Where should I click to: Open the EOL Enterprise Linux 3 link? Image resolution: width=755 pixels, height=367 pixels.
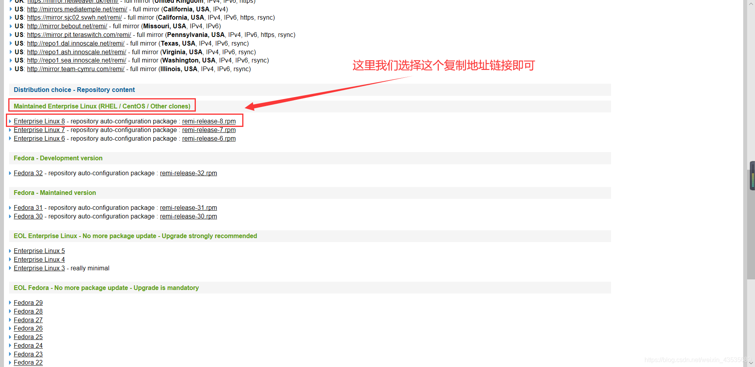[39, 268]
